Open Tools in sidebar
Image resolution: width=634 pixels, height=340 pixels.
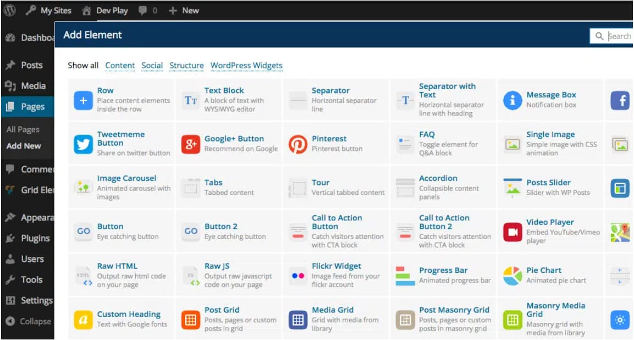click(x=27, y=280)
